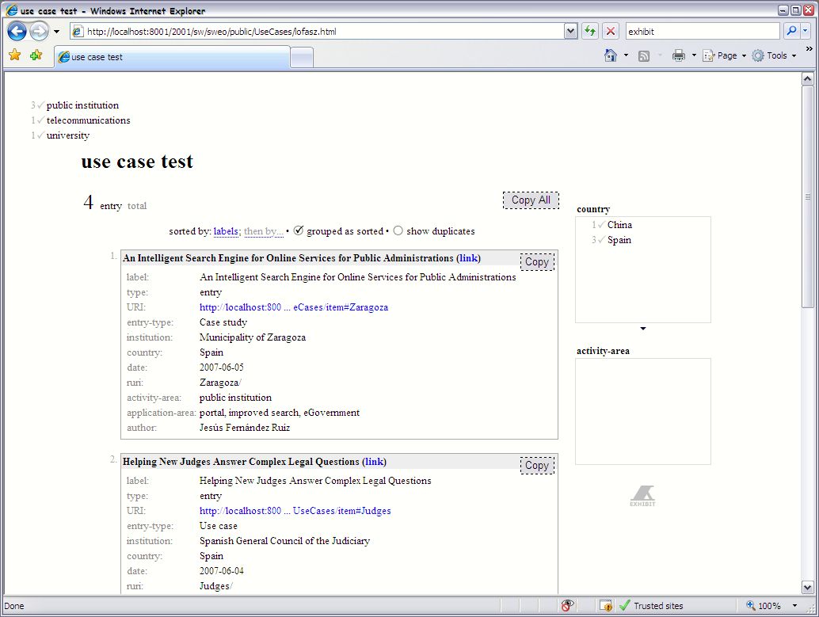
Task: Open the Zaragoza item URI link
Action: click(293, 307)
